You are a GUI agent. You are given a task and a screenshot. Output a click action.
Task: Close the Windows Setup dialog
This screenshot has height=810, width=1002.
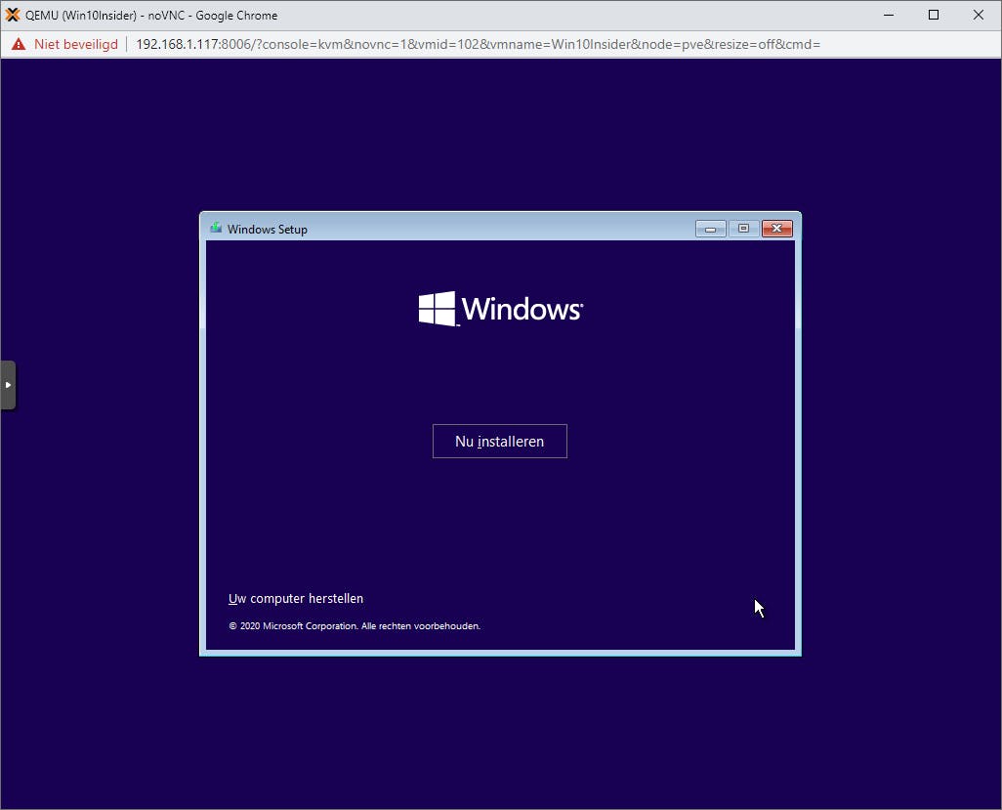pyautogui.click(x=777, y=229)
